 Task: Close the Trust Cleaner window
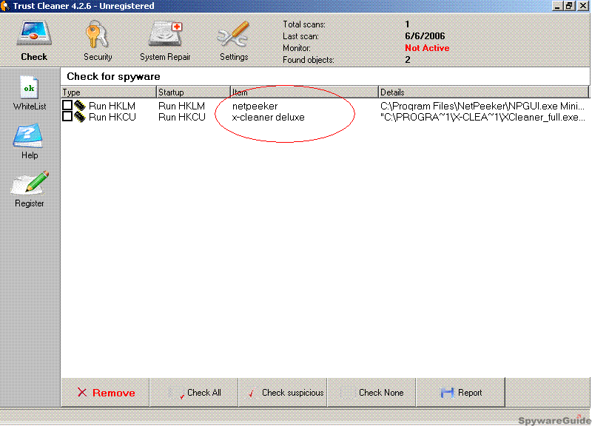pos(582,6)
